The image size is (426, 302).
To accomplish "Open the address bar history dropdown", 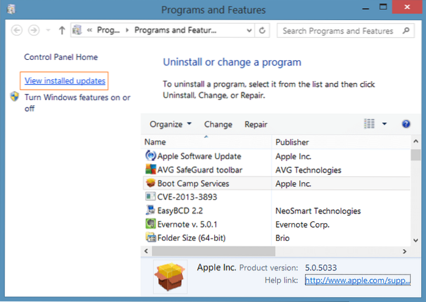I will coord(249,31).
